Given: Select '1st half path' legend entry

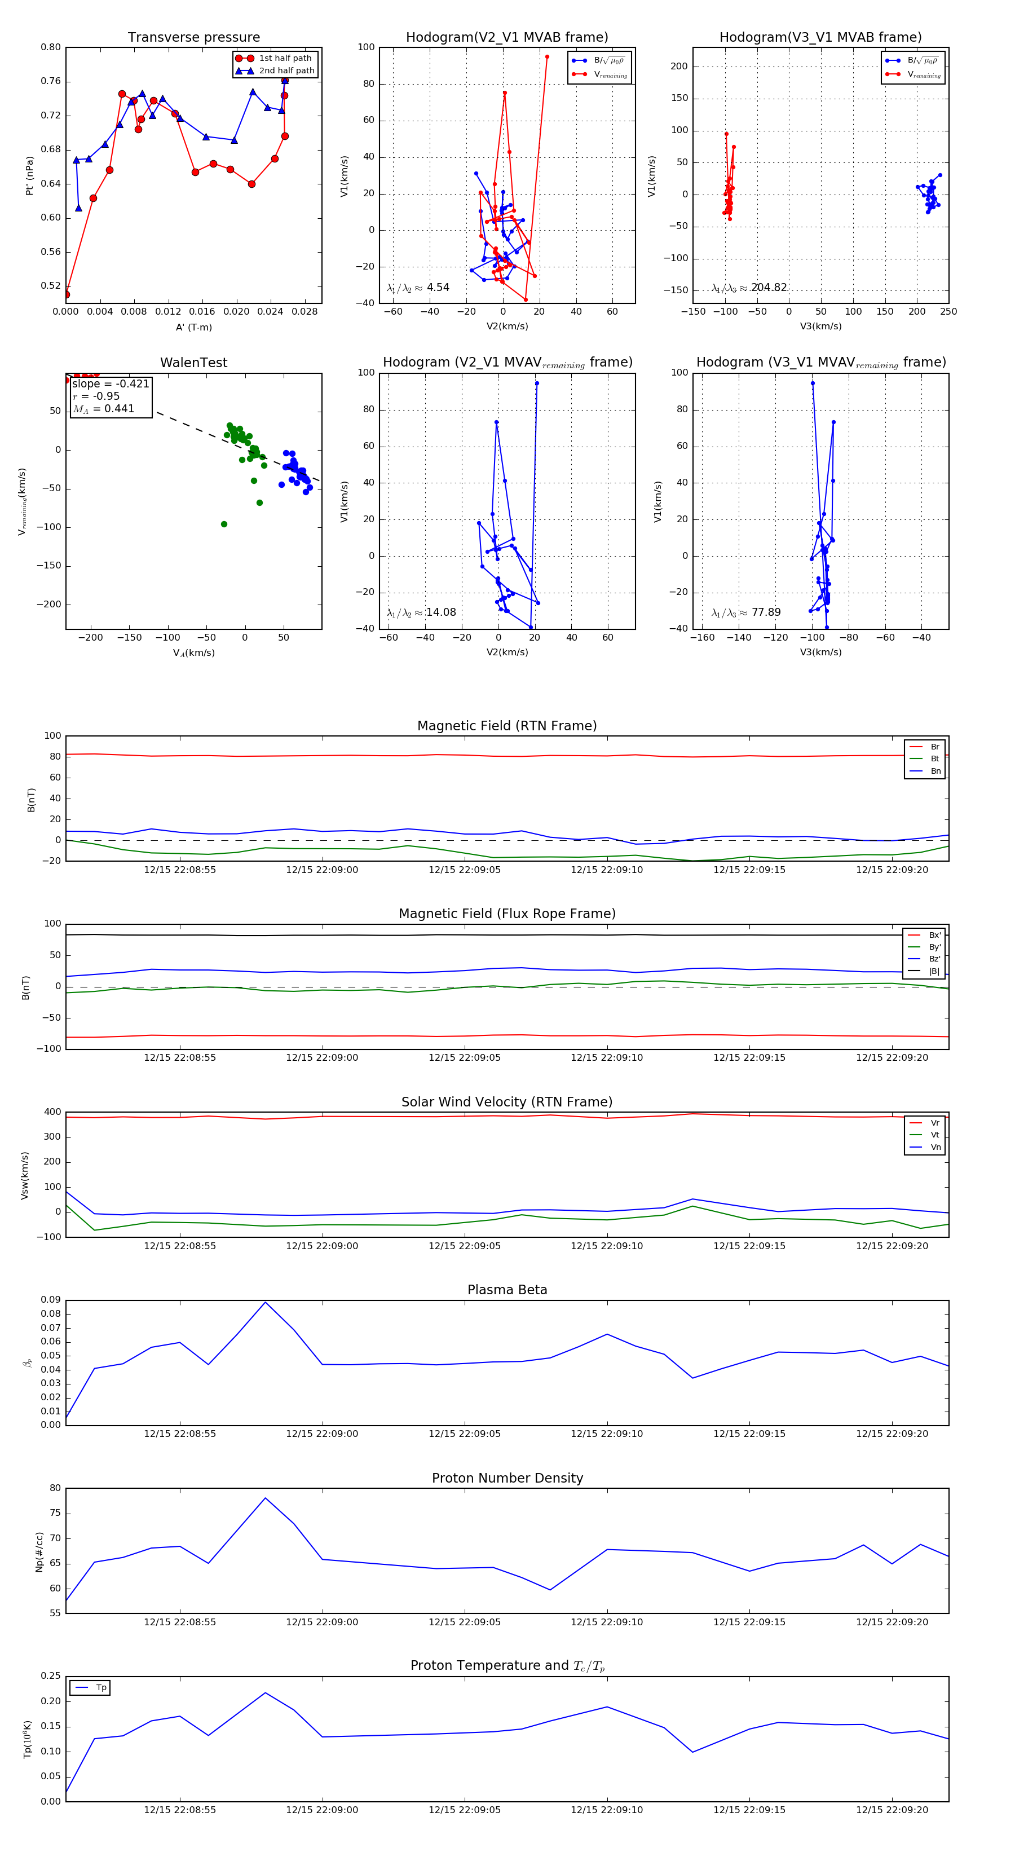Looking at the screenshot, I should tap(275, 59).
